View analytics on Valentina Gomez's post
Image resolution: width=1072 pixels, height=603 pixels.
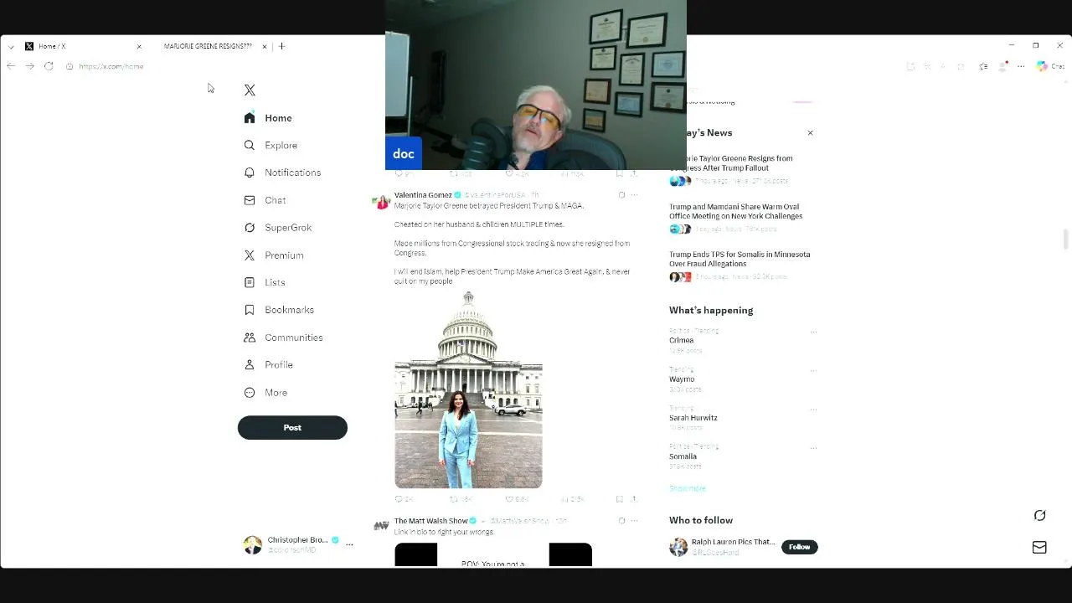tap(572, 499)
